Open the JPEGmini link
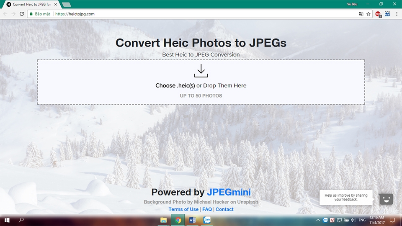This screenshot has height=226, width=402. click(x=229, y=192)
